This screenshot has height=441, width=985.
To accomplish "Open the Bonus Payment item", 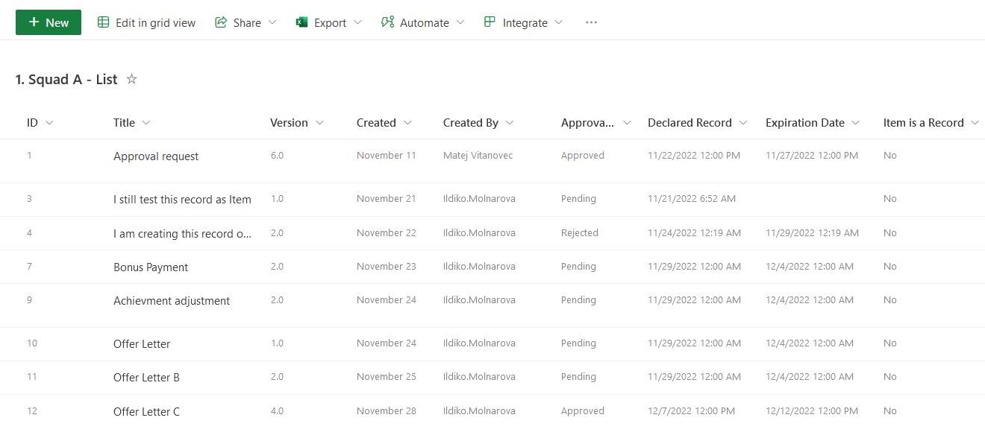I will [151, 267].
